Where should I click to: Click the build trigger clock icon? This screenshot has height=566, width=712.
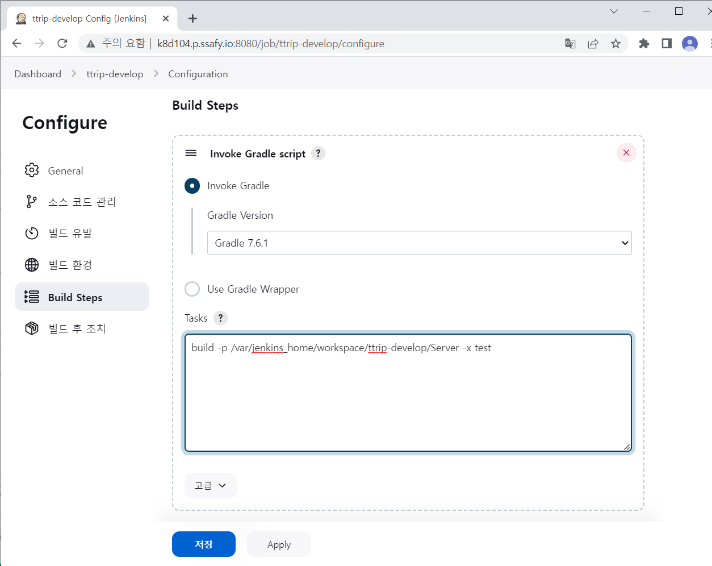[x=32, y=233]
